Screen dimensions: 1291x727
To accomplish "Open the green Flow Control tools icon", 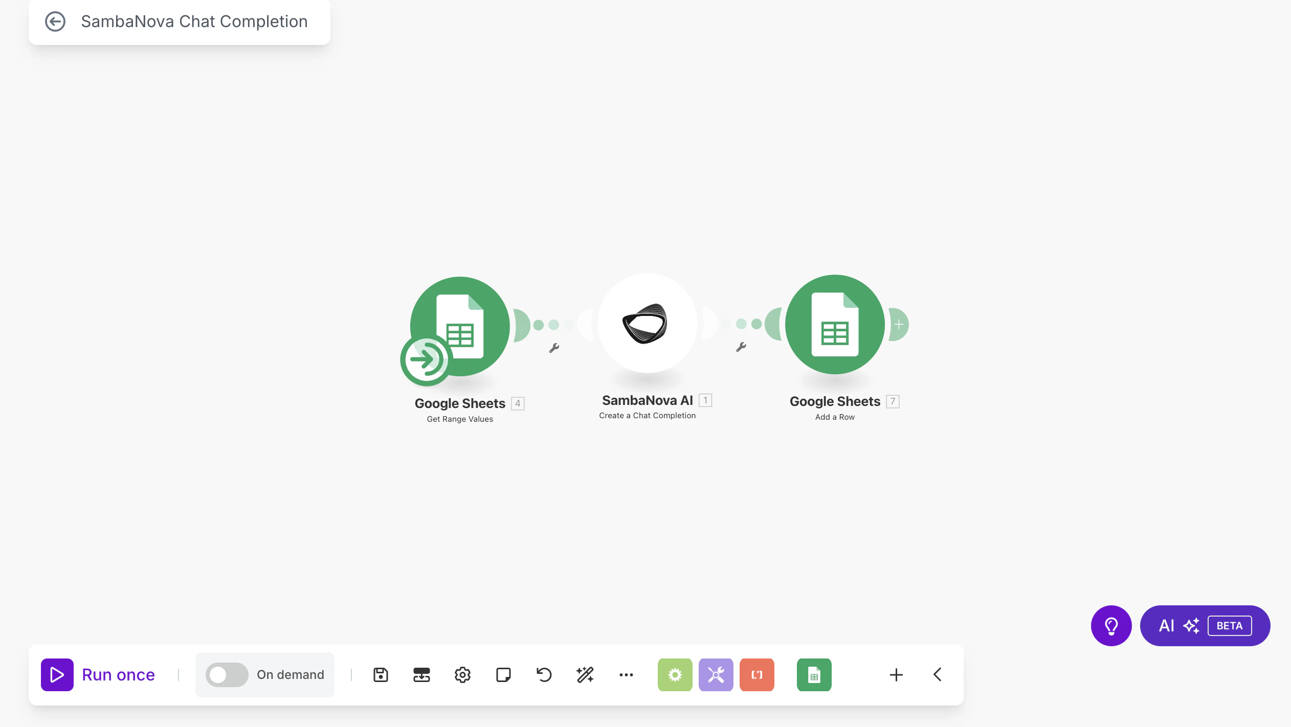I will pos(675,674).
